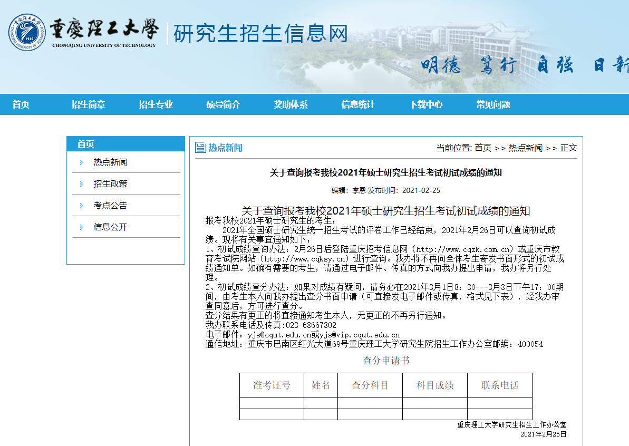Click the 查分申请书 table heading
Image resolution: width=629 pixels, height=446 pixels.
click(386, 361)
